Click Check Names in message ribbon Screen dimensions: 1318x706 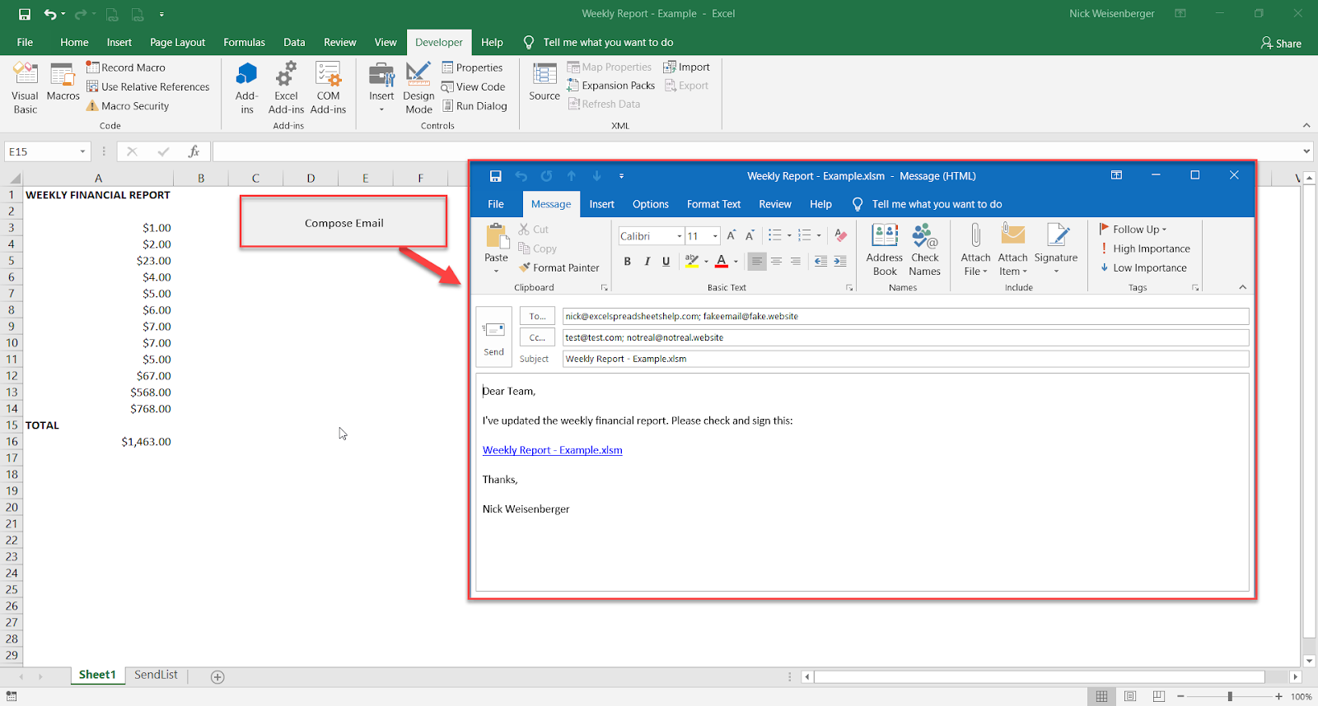[924, 250]
